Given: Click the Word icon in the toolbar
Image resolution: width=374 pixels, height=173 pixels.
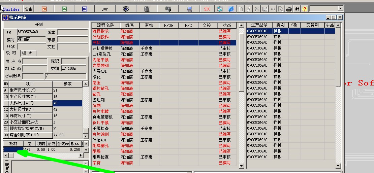Looking at the screenshot, I should [85, 9].
